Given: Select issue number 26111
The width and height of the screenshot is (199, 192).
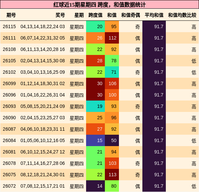Looking at the screenshot, I should point(9,38).
